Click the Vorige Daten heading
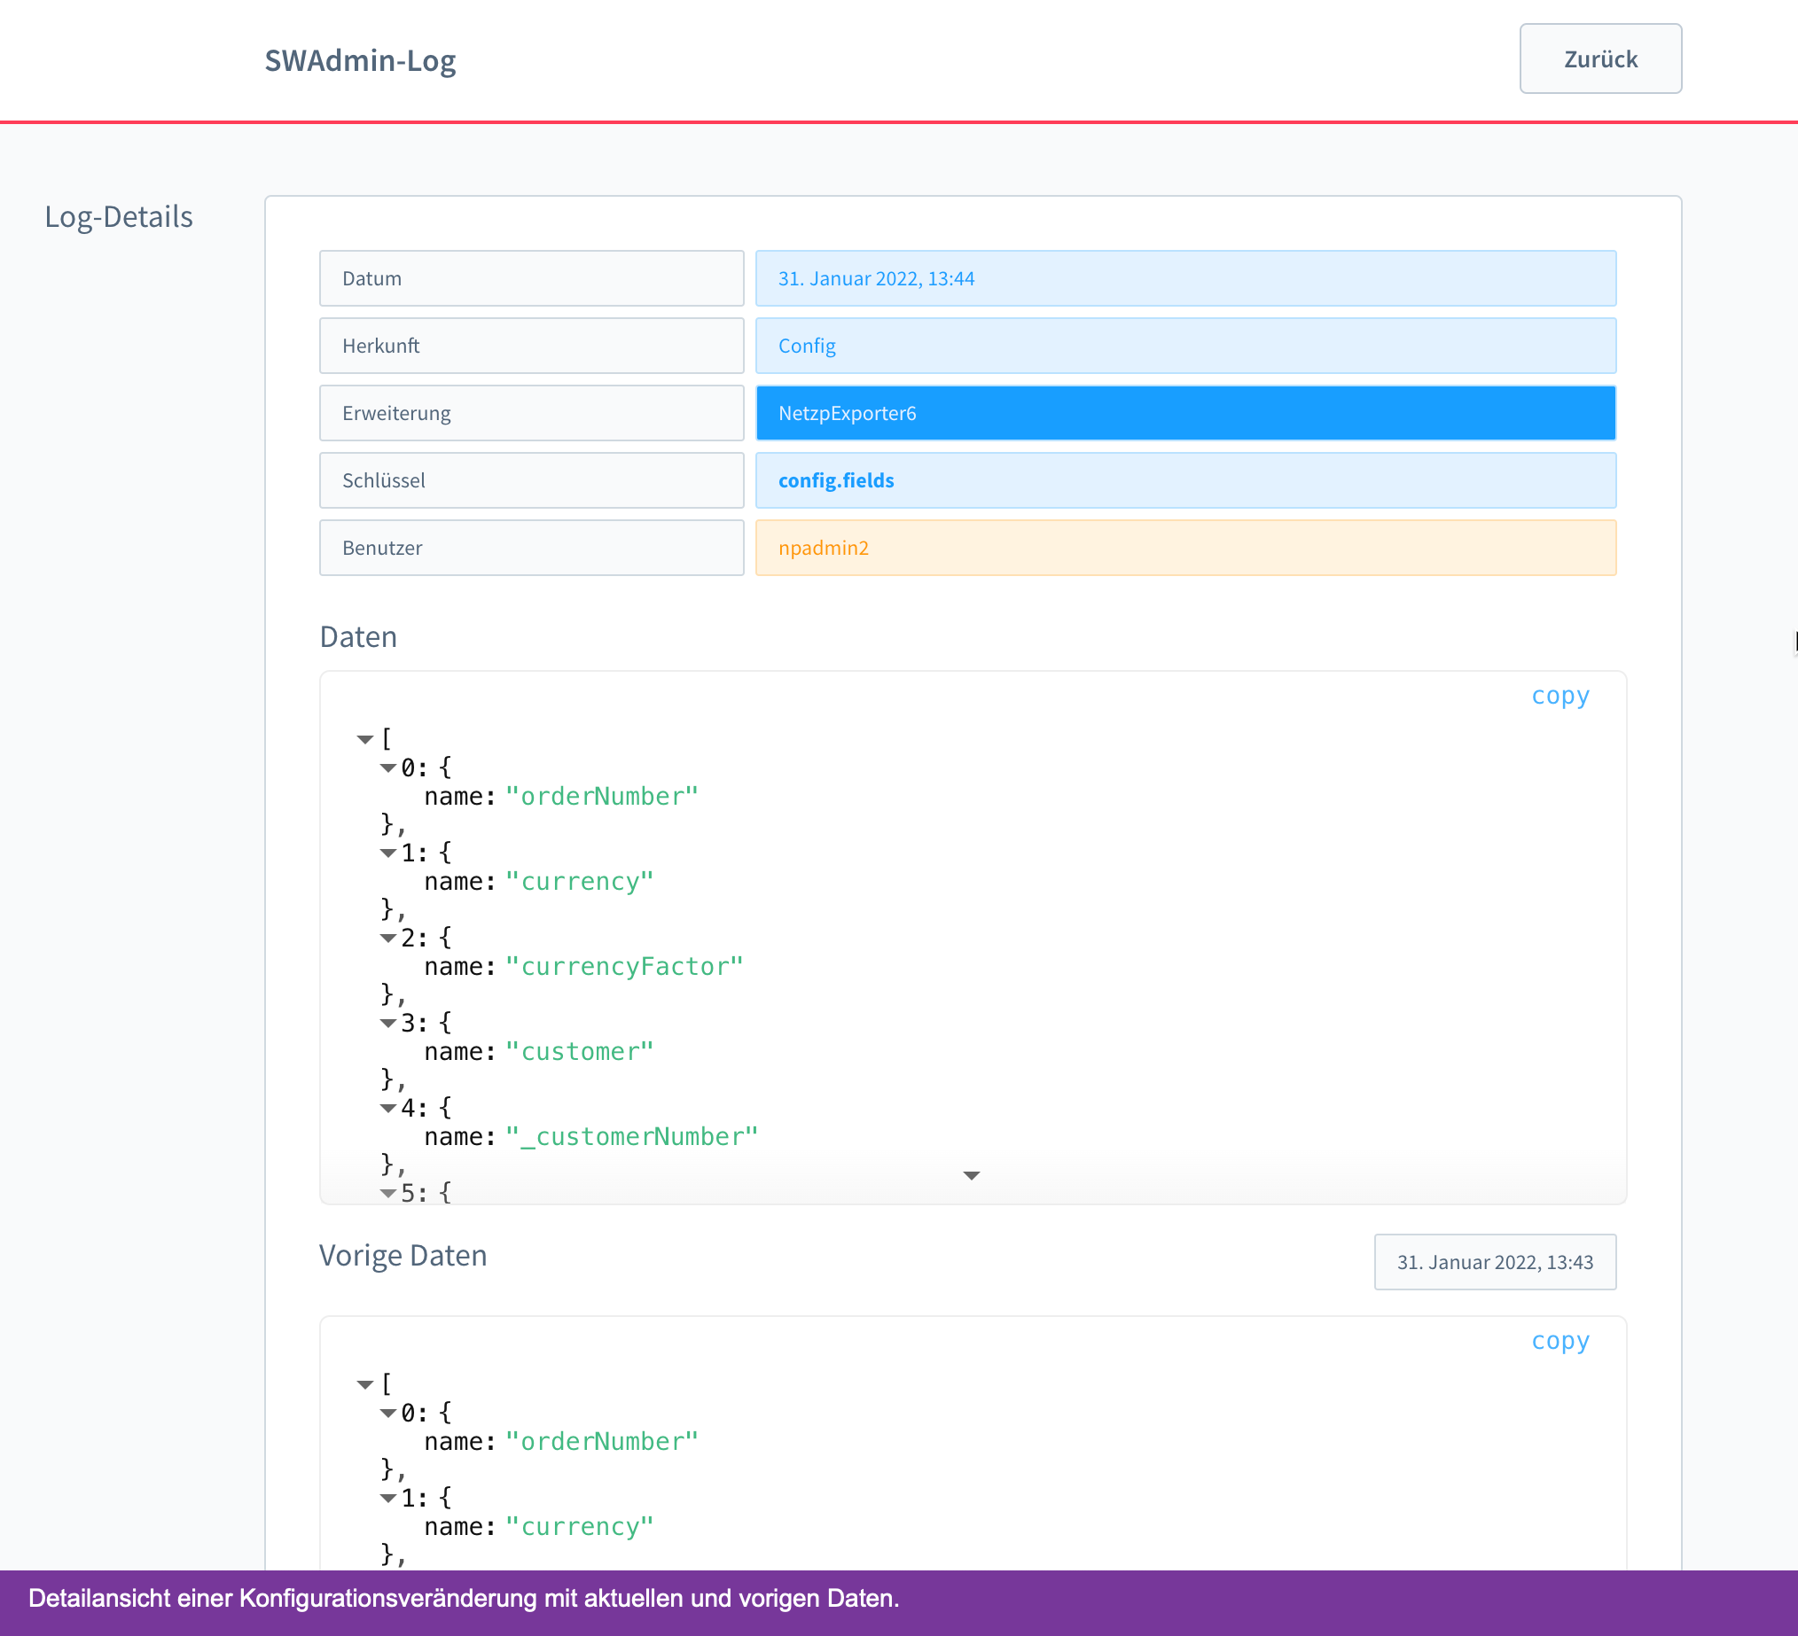Screen dimensions: 1798x1636 (403, 1255)
